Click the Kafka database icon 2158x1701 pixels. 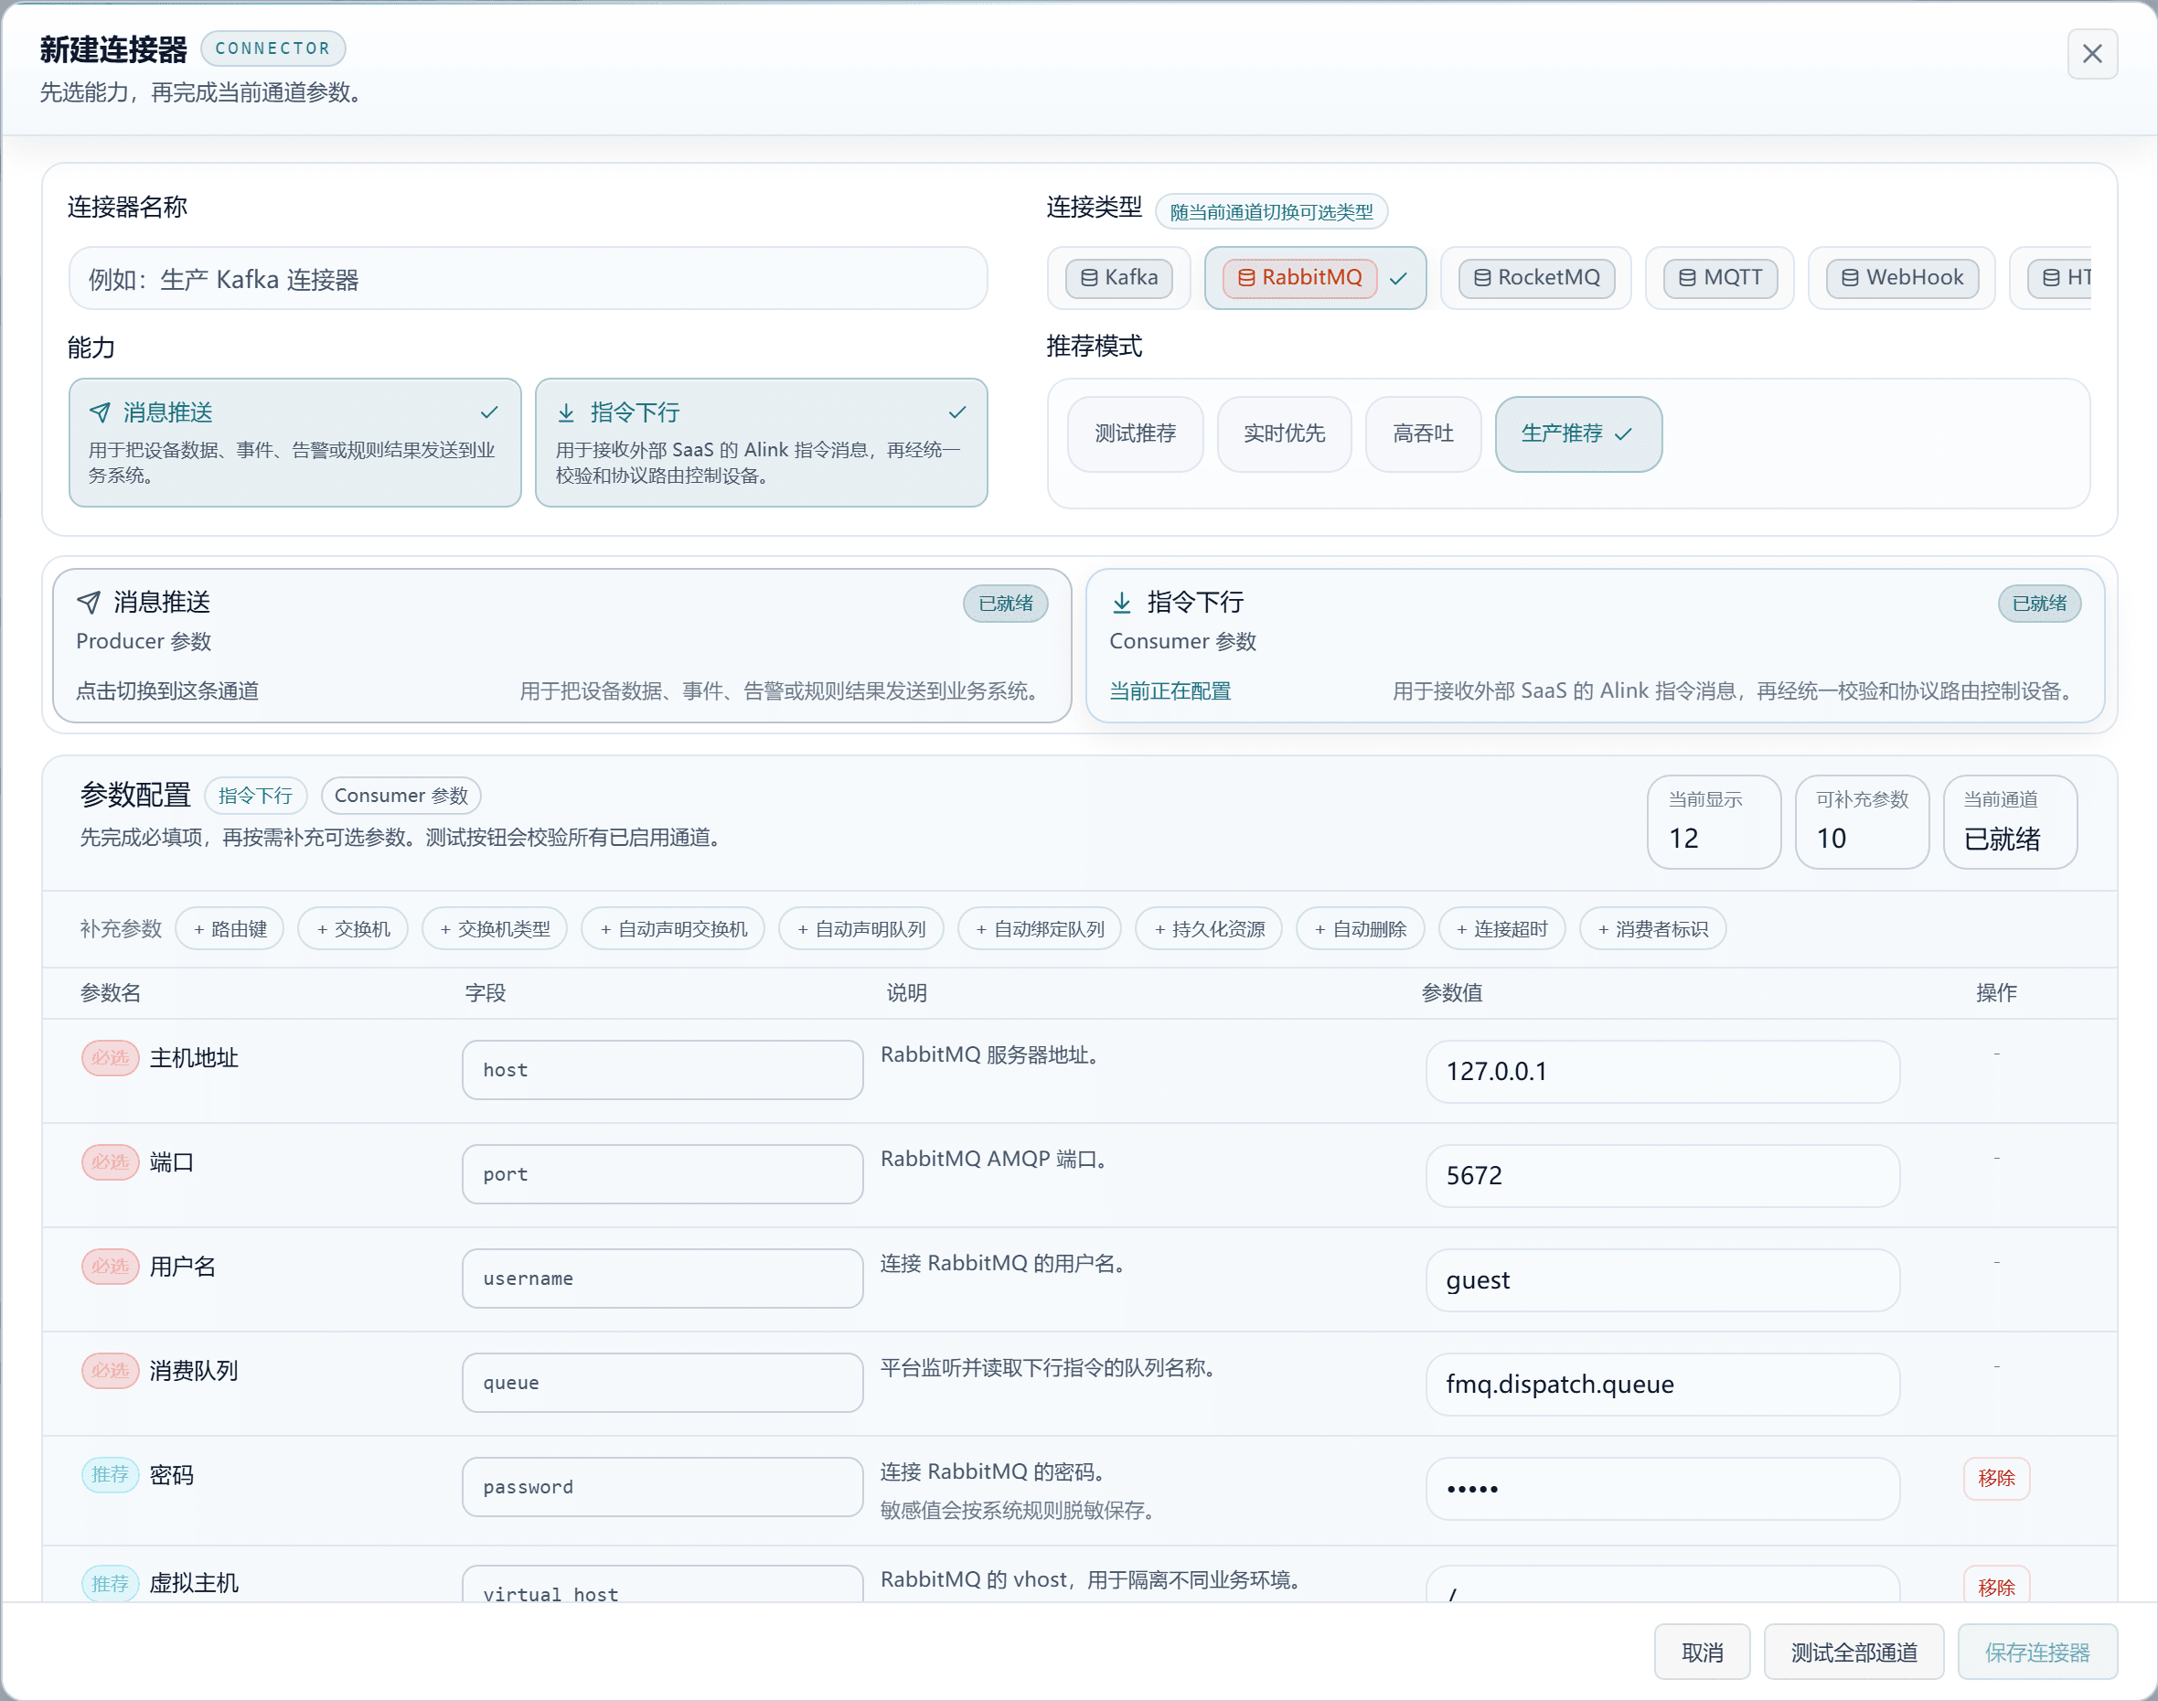coord(1088,278)
